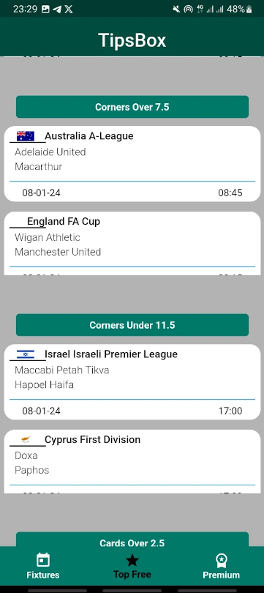Screen dimensions: 264x593
Task: Tap the TipsBox app title
Action: pyautogui.click(x=132, y=40)
